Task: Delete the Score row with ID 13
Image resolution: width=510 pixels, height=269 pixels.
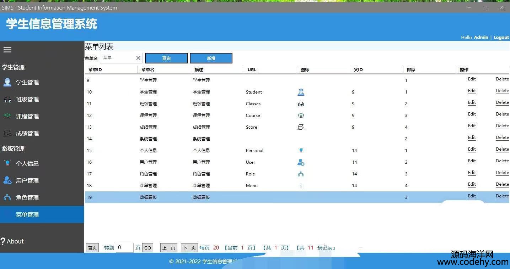Action: 502,126
